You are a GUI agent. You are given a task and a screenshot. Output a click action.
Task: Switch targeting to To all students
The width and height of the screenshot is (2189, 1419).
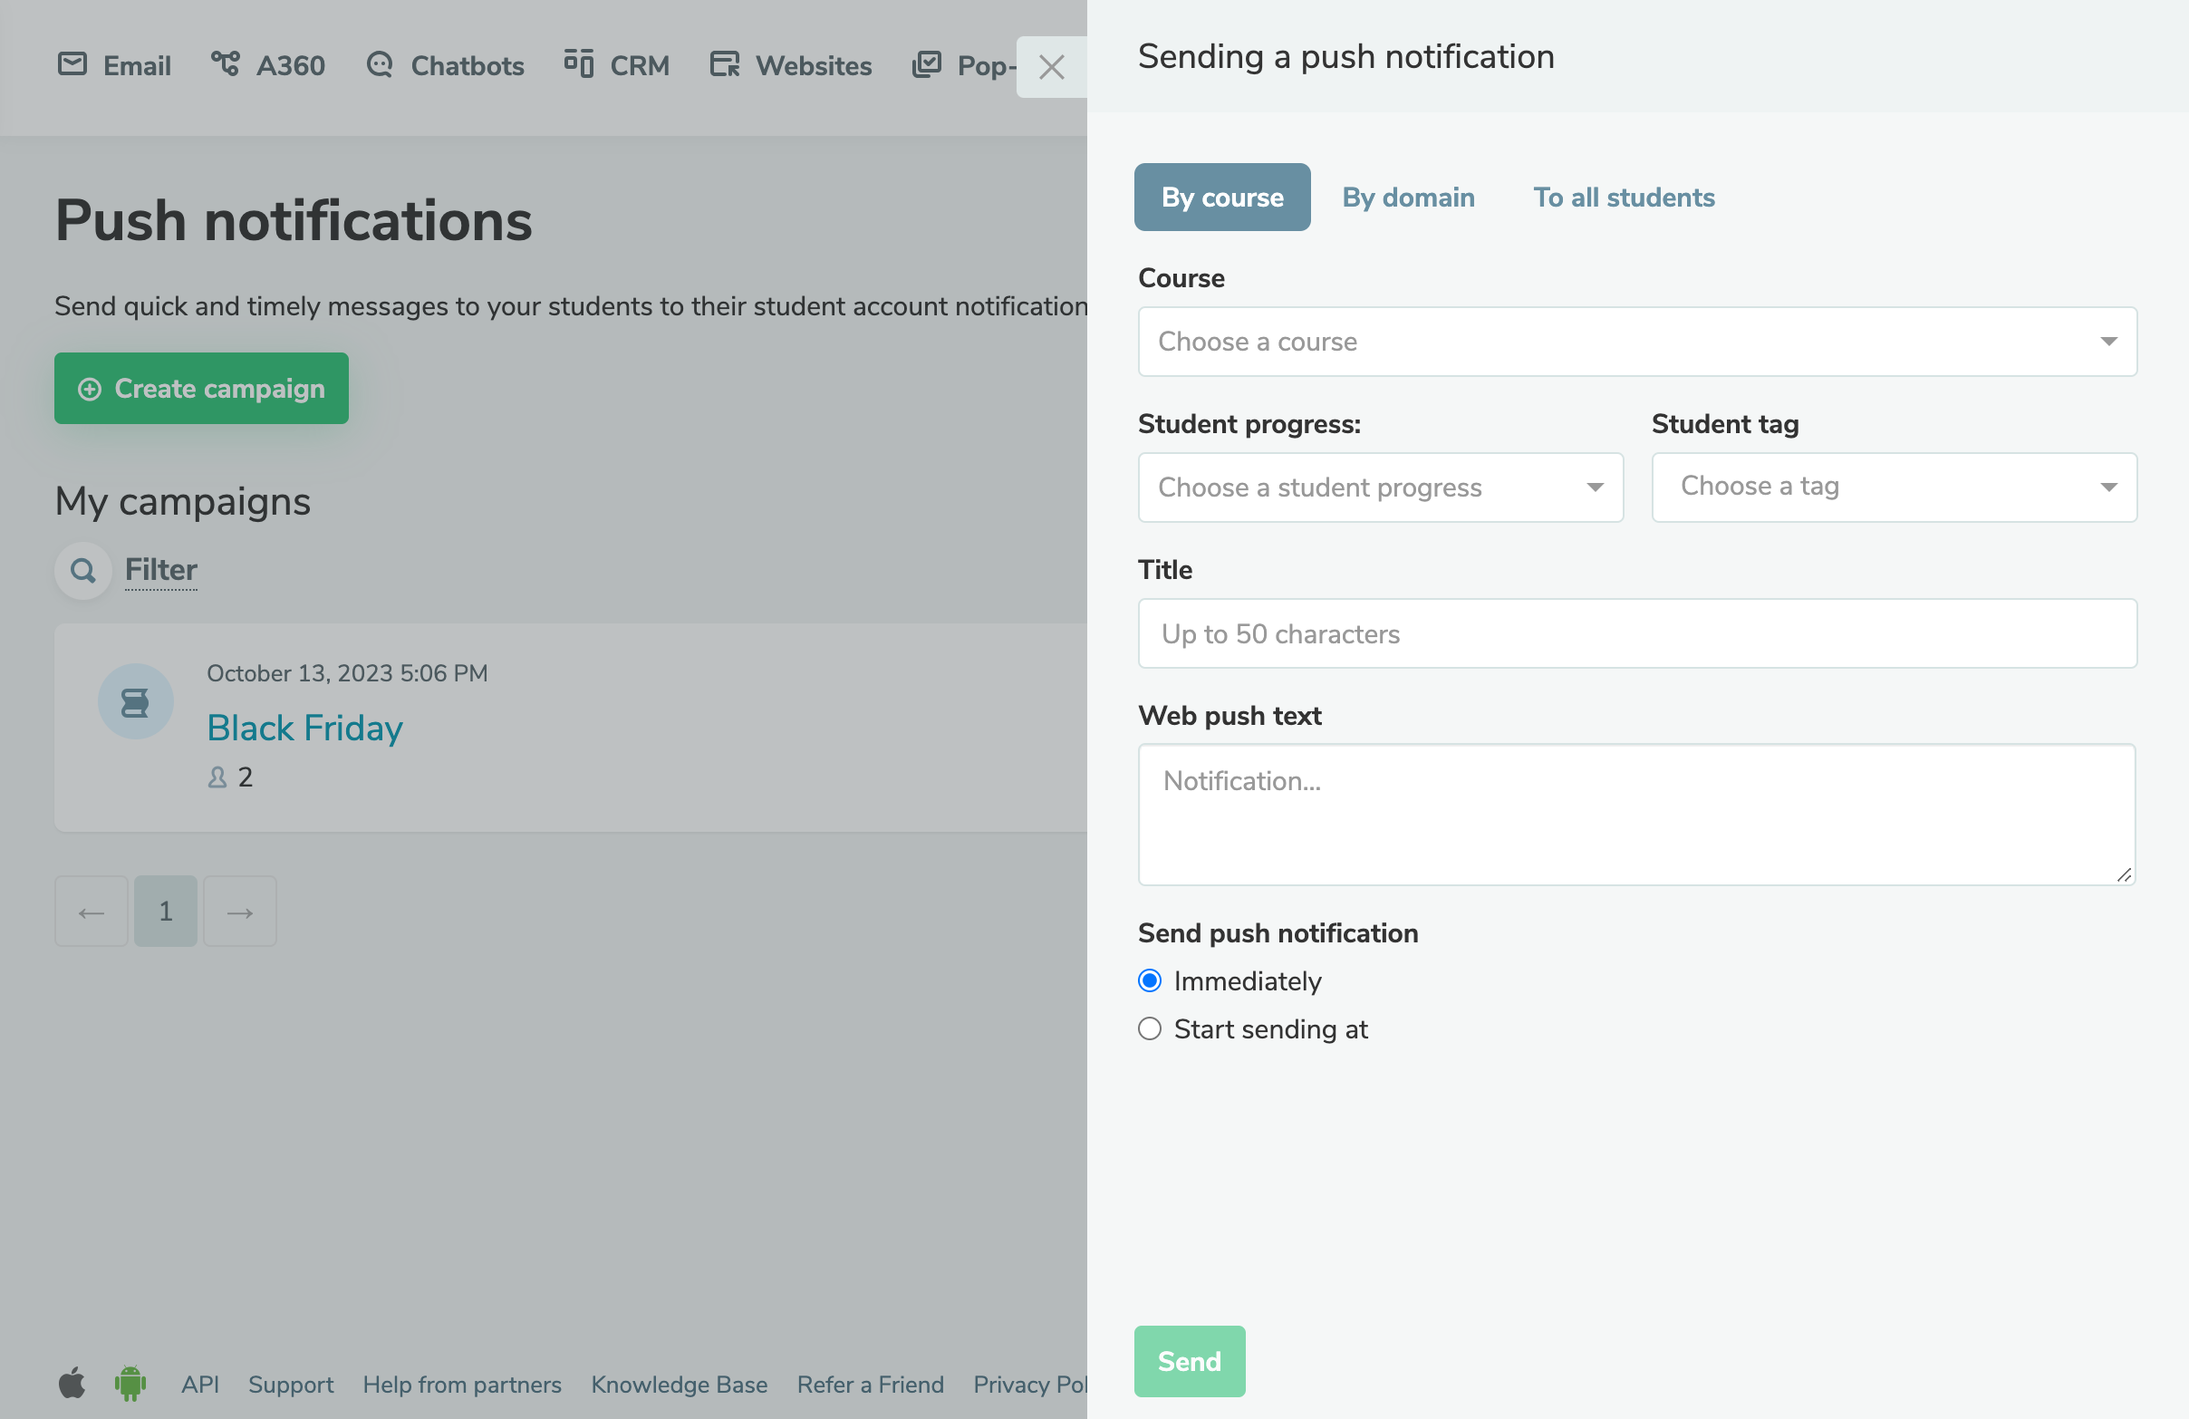click(x=1624, y=197)
